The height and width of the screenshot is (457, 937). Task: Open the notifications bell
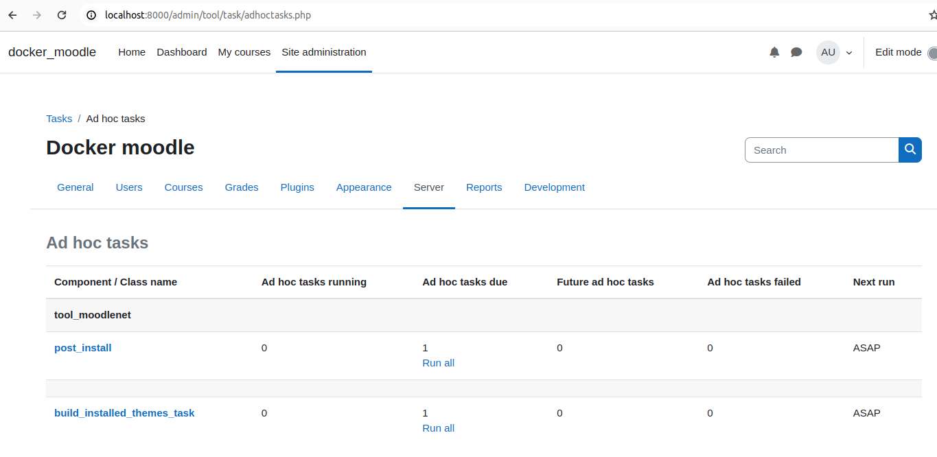click(774, 52)
